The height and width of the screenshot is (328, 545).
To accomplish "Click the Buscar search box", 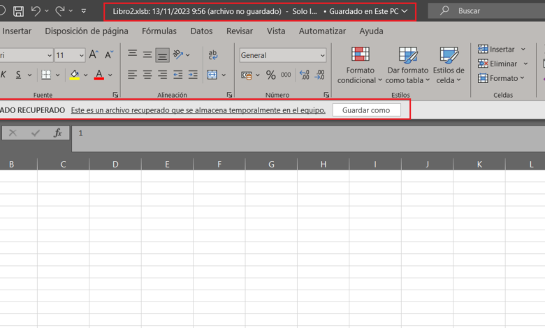I will (486, 10).
